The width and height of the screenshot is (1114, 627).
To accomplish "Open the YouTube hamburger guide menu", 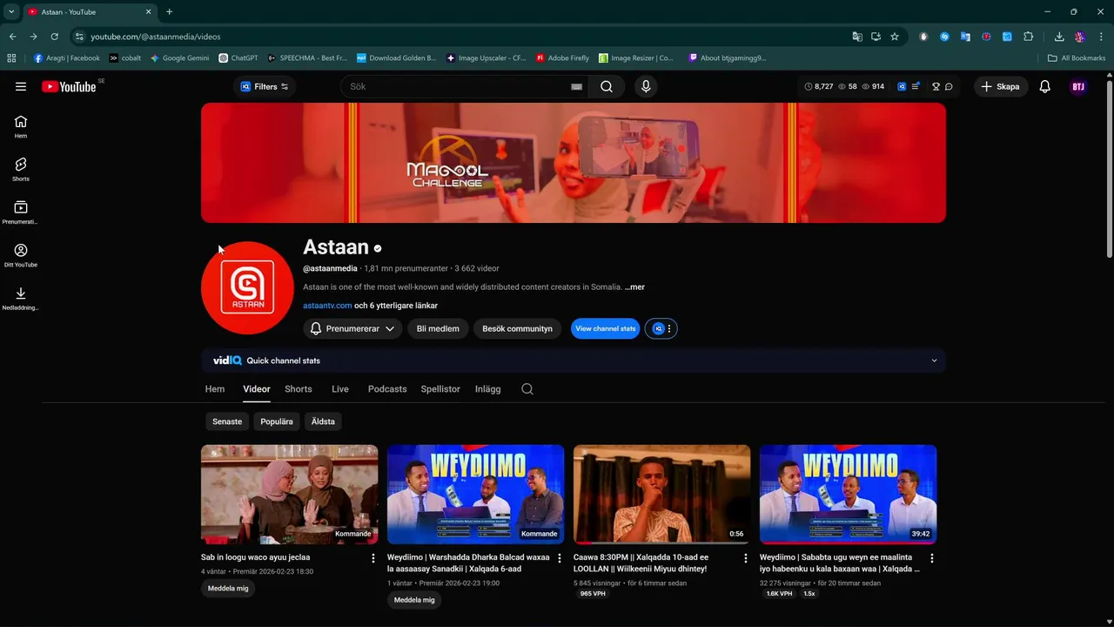I will [x=21, y=86].
